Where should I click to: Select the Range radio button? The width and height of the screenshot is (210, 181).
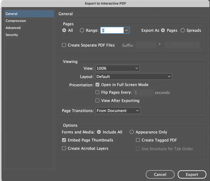(x=82, y=31)
